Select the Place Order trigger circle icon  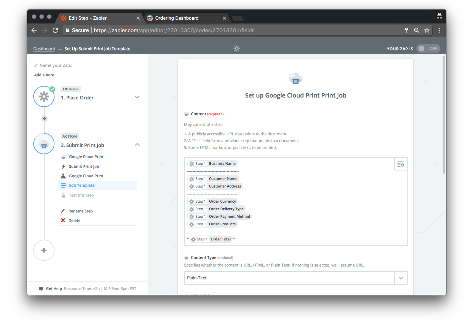[x=44, y=97]
